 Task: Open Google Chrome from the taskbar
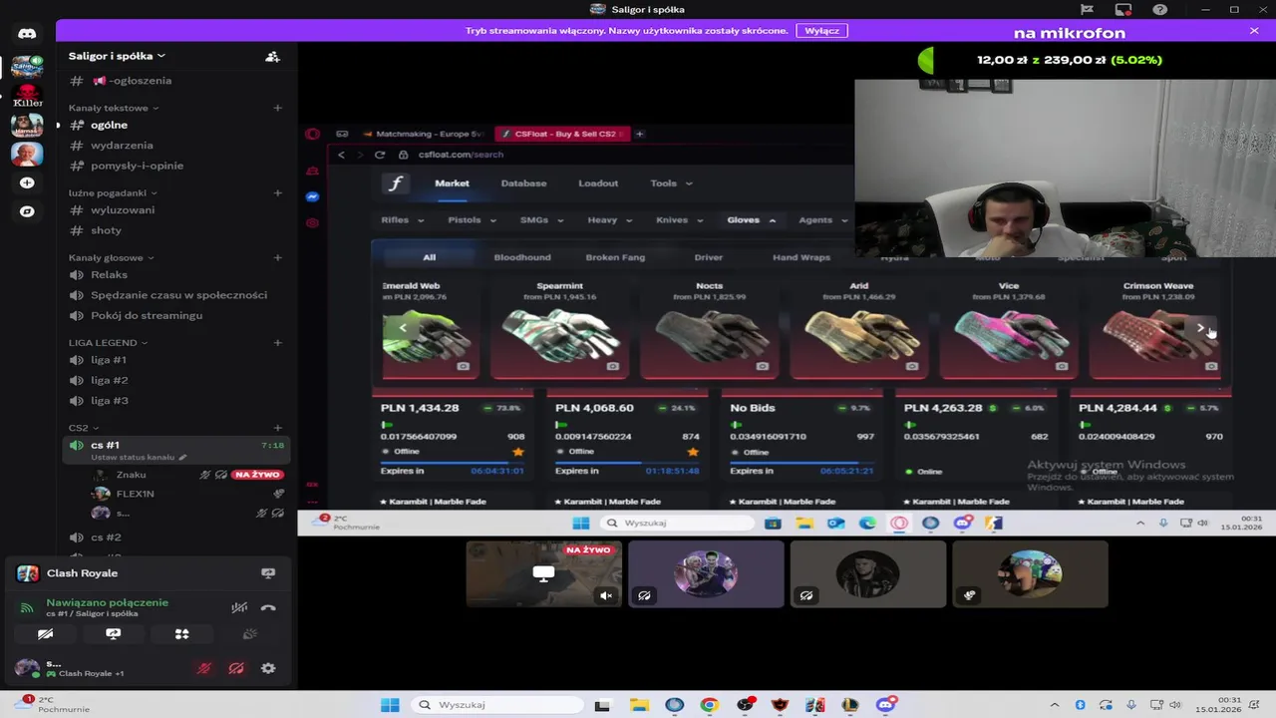709,705
